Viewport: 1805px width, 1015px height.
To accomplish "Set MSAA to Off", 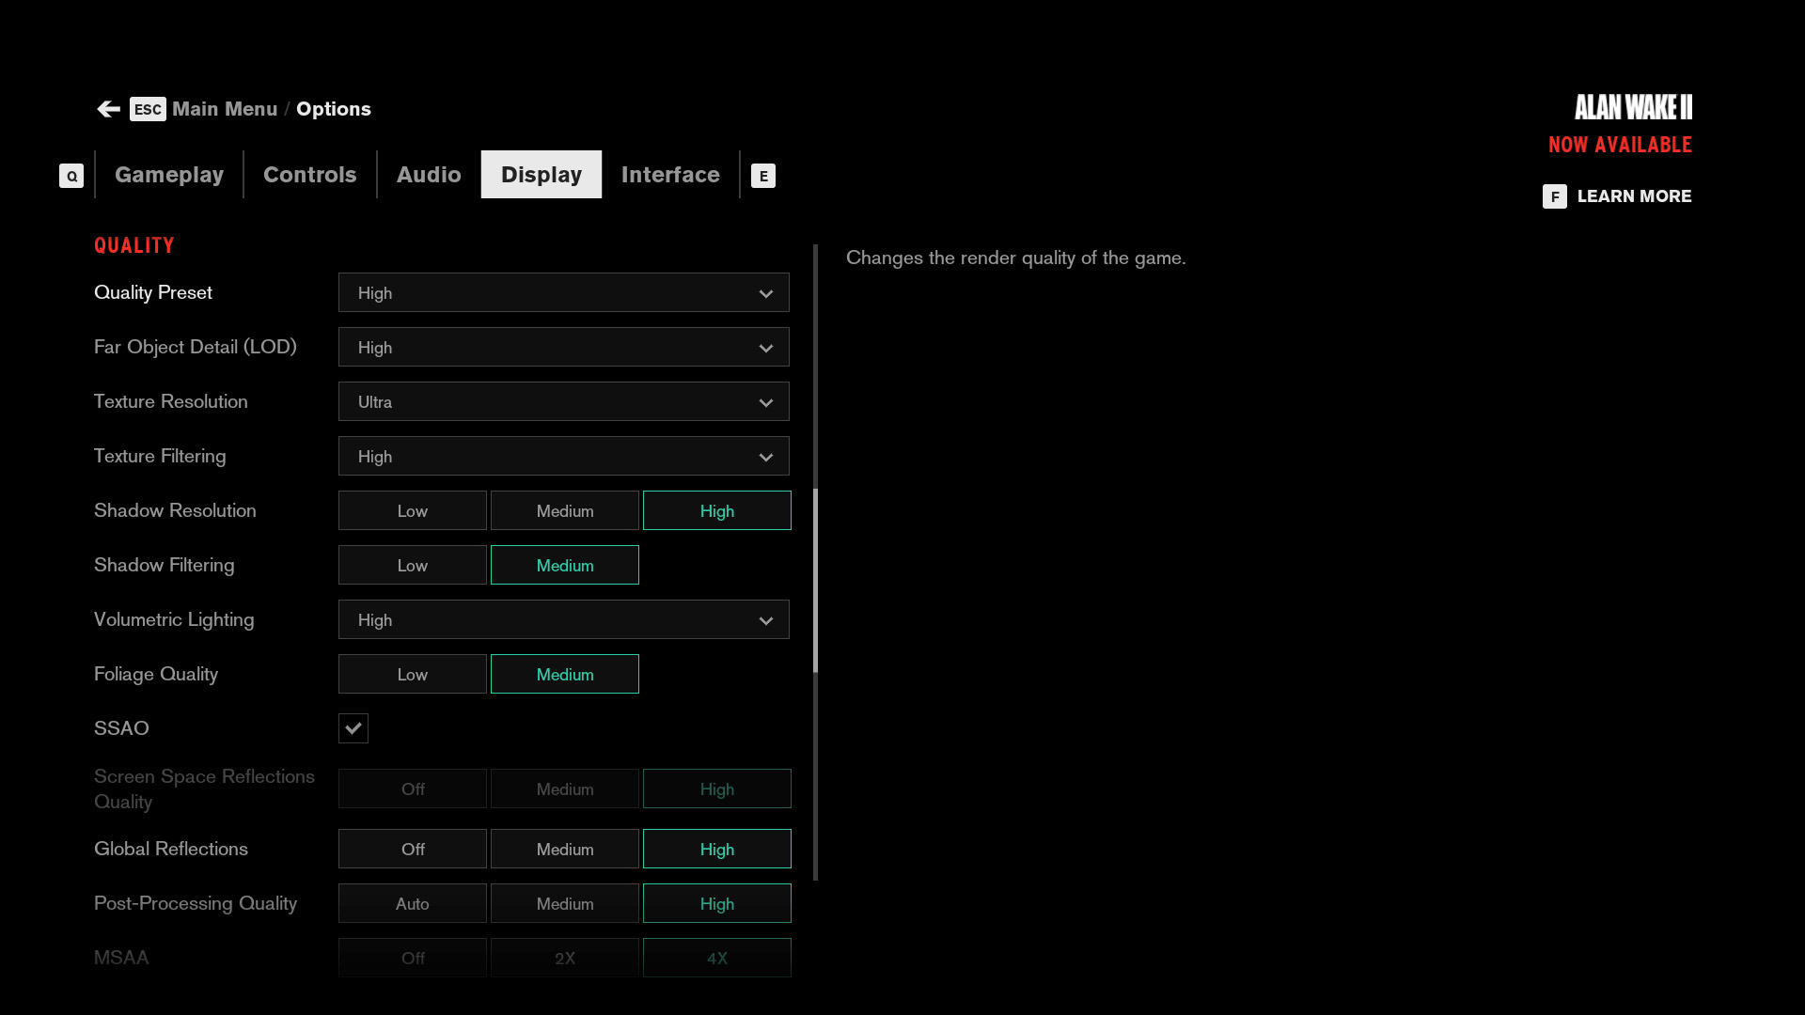I will point(413,958).
